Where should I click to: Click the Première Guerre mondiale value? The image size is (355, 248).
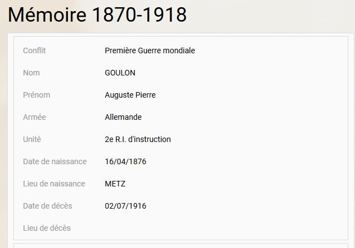(x=150, y=50)
